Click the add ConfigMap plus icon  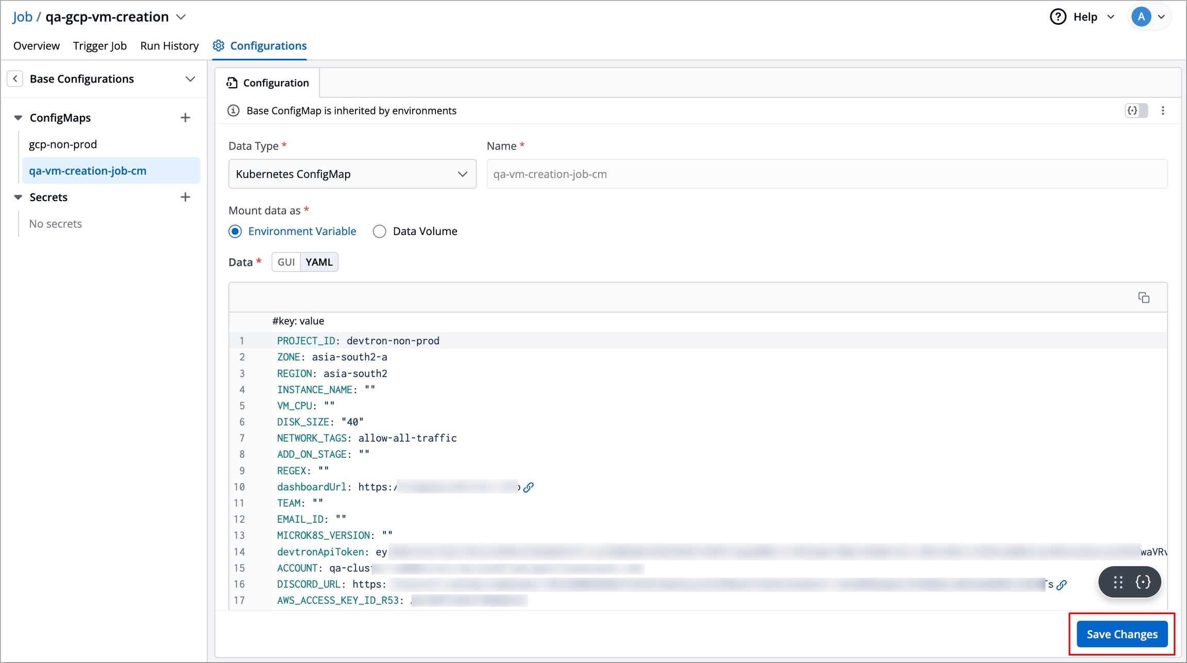pyautogui.click(x=185, y=118)
